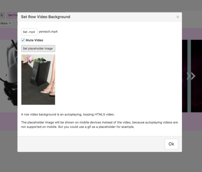Viewport: 202px width, 172px height.
Task: Close the Set Row Video Background dialog
Action: pyautogui.click(x=178, y=17)
